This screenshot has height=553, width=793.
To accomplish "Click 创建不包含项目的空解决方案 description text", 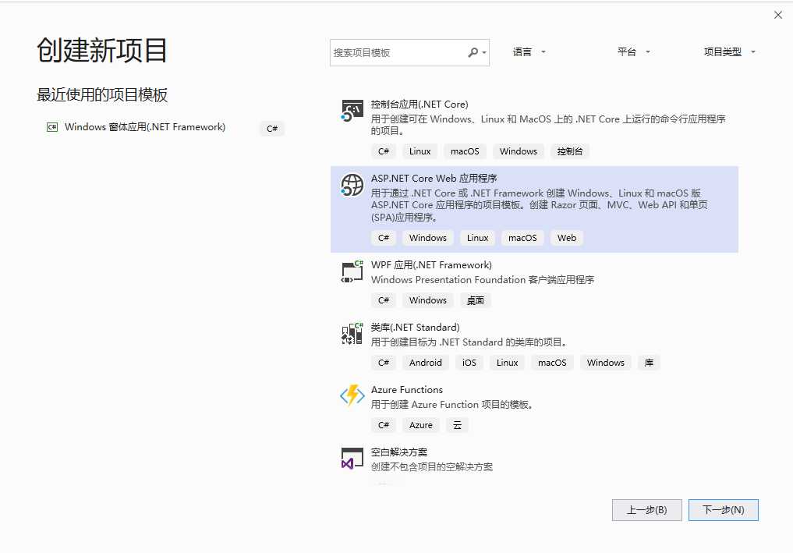I will 432,466.
